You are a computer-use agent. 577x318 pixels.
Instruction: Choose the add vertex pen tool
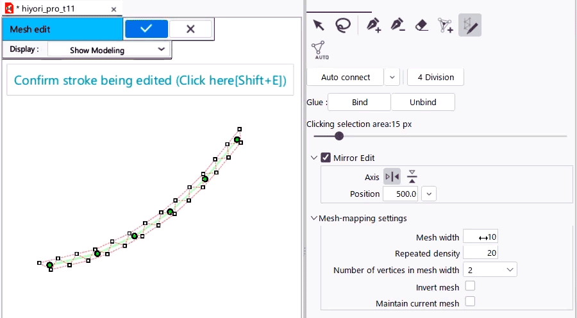374,25
